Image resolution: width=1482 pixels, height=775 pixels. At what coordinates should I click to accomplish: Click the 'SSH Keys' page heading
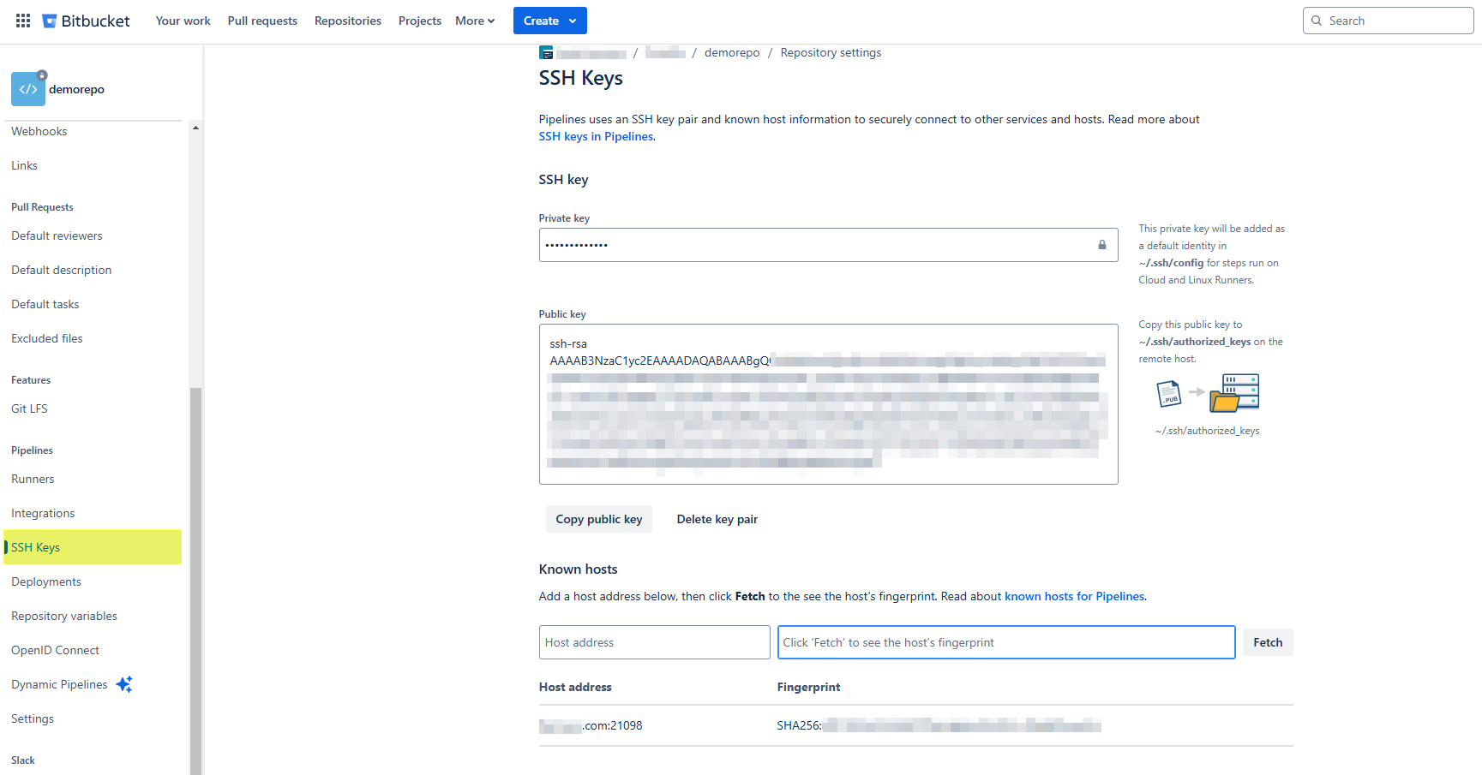580,78
